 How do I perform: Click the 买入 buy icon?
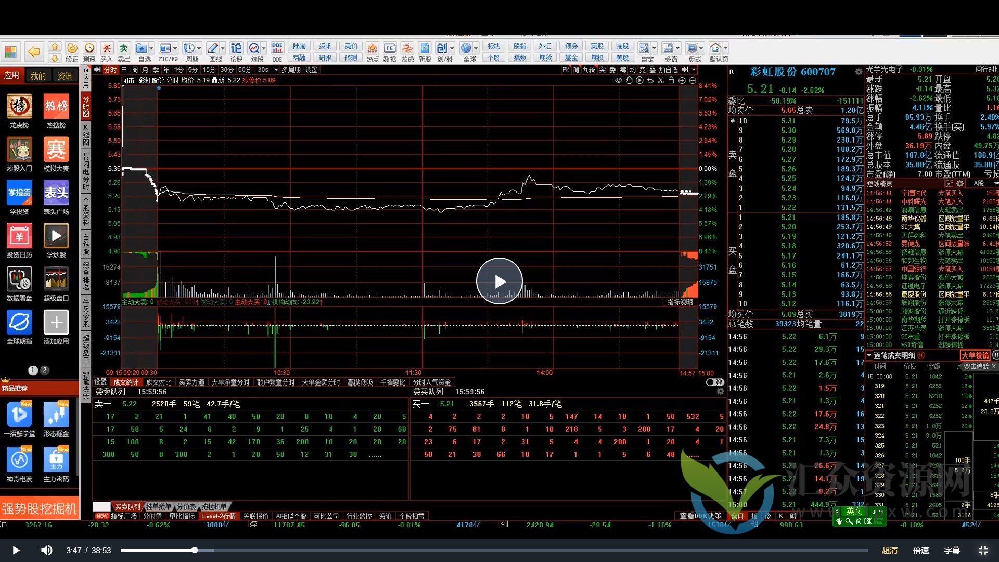(106, 48)
